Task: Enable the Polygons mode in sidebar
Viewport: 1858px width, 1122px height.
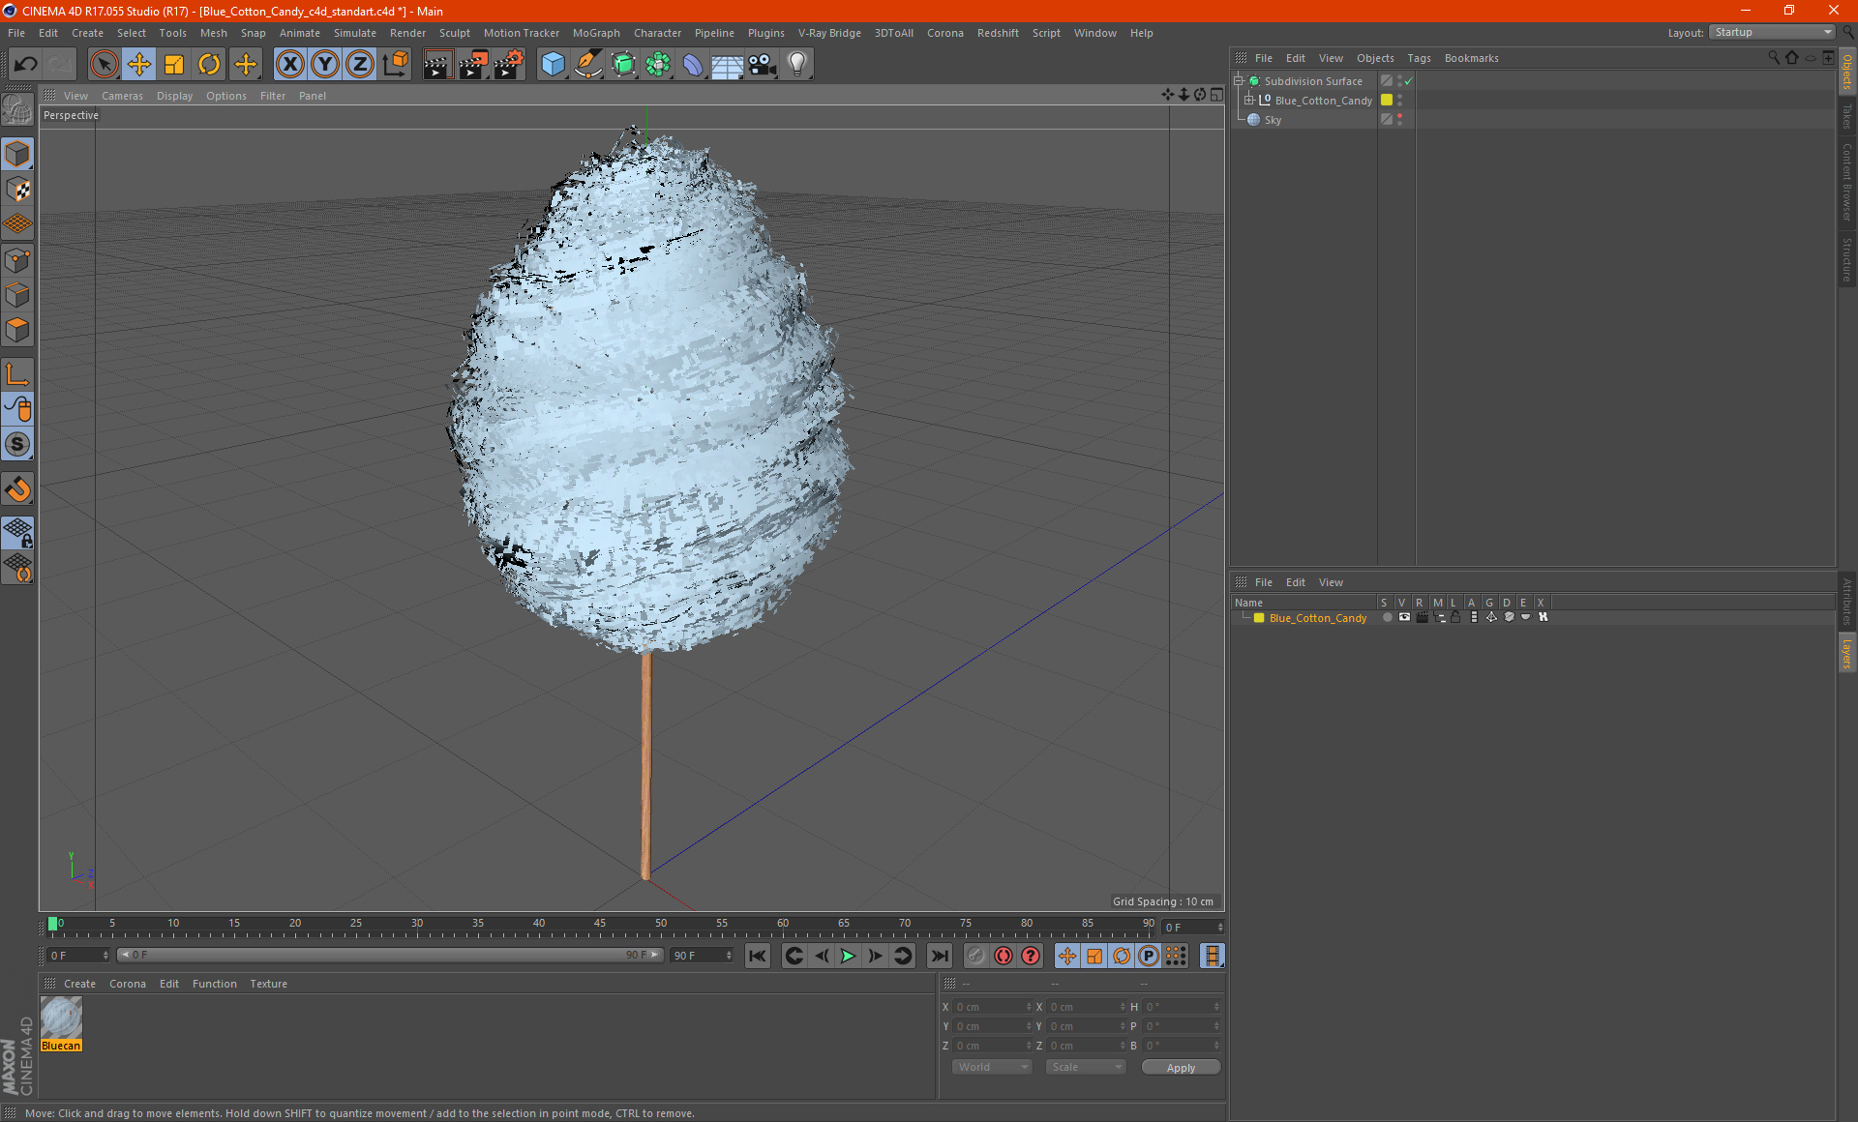Action: [x=17, y=331]
